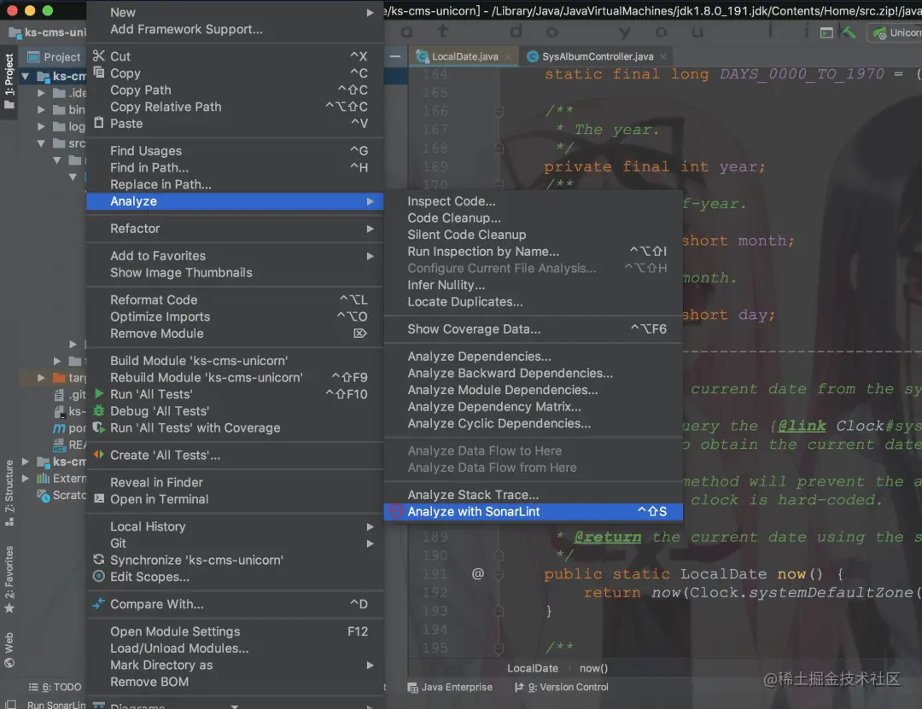
Task: Click the SonarLint red circle icon
Action: pyautogui.click(x=396, y=511)
